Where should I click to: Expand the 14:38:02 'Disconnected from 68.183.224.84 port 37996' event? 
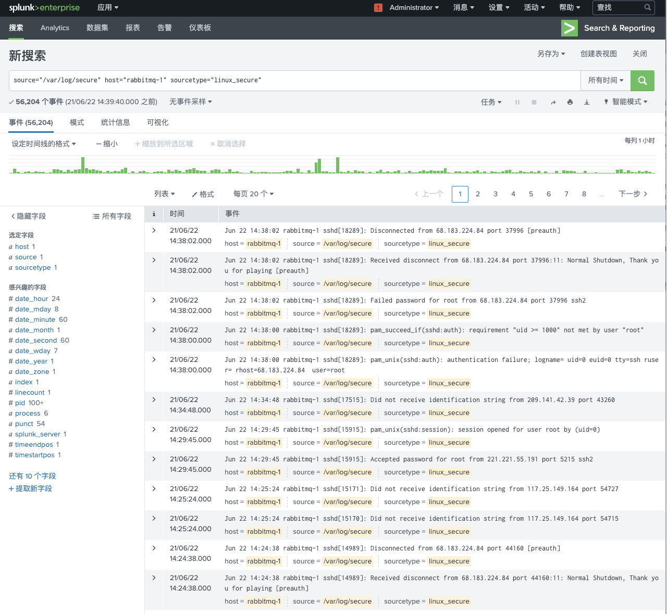(154, 230)
